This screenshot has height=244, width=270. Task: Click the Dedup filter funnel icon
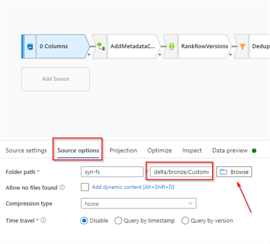(242, 46)
